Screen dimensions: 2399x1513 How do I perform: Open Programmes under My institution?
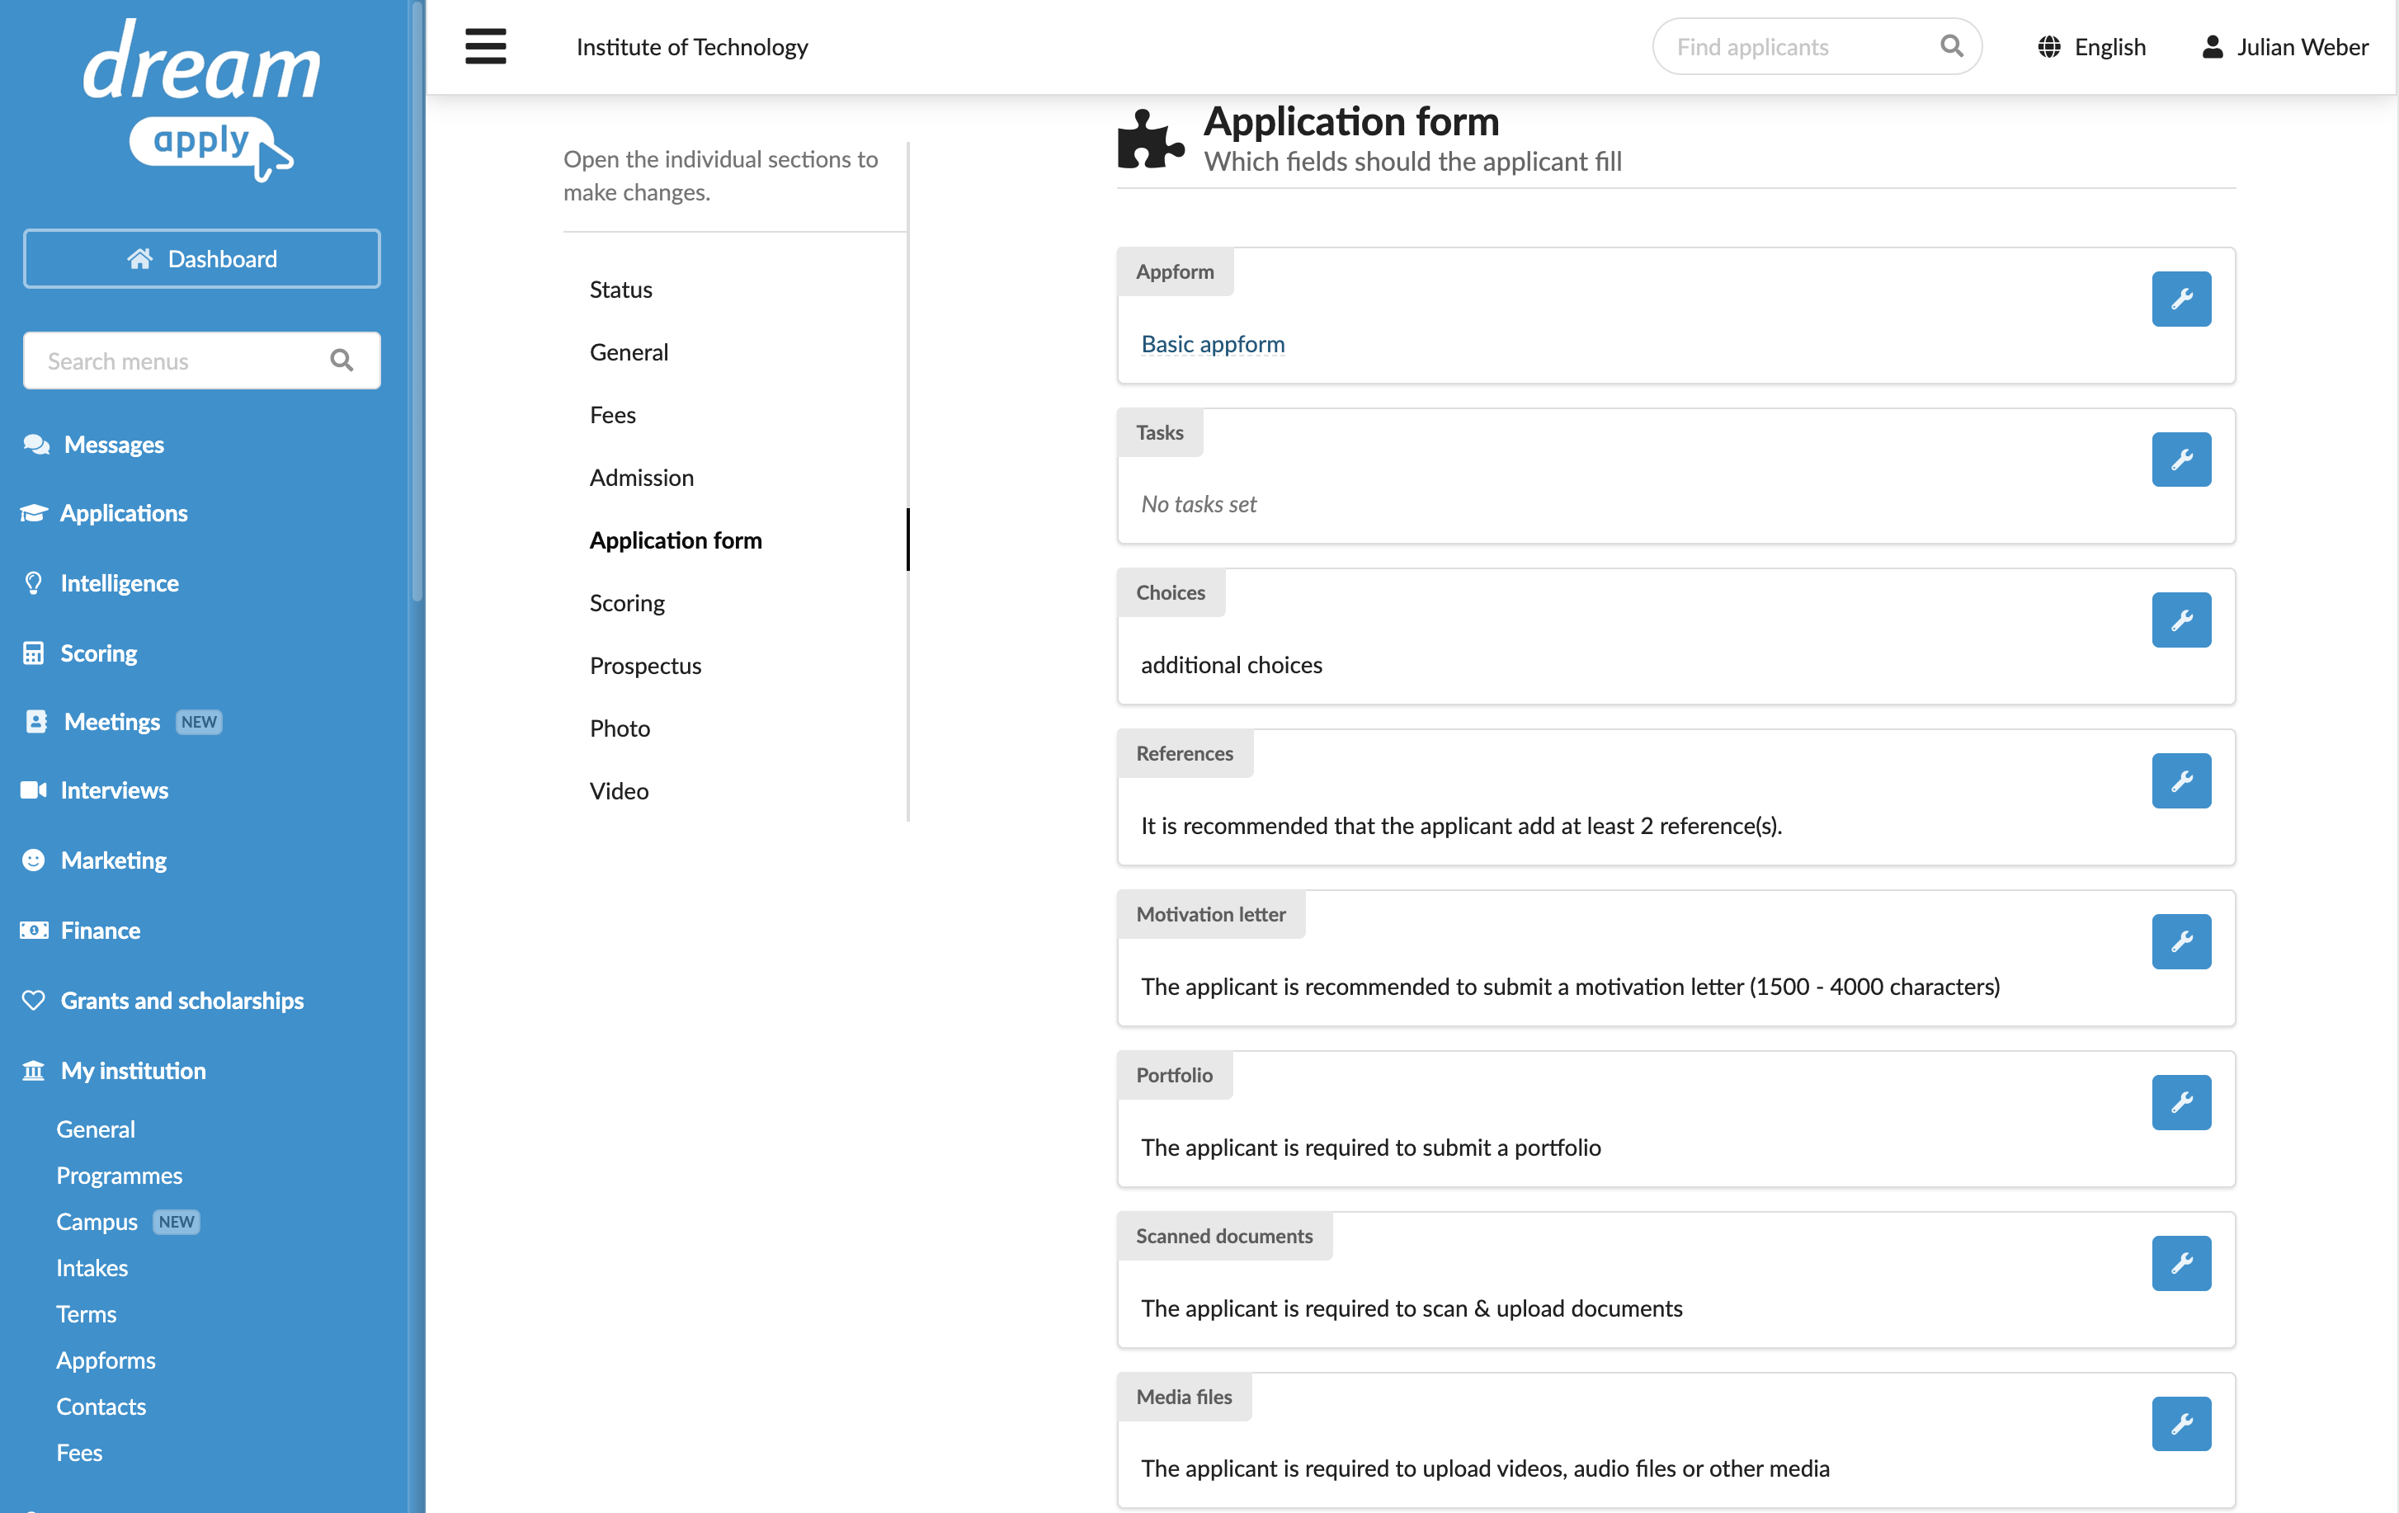[120, 1176]
